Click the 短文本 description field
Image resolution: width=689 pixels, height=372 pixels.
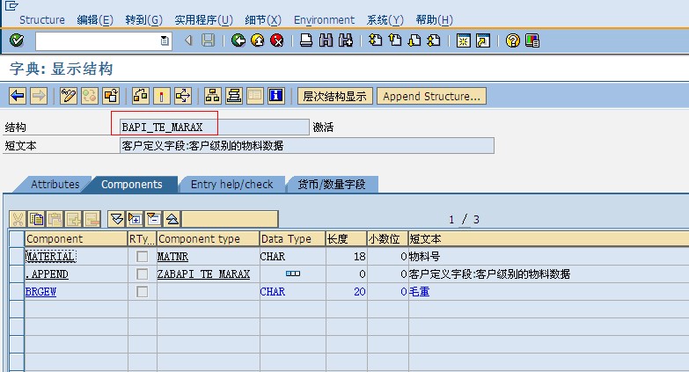click(x=307, y=145)
